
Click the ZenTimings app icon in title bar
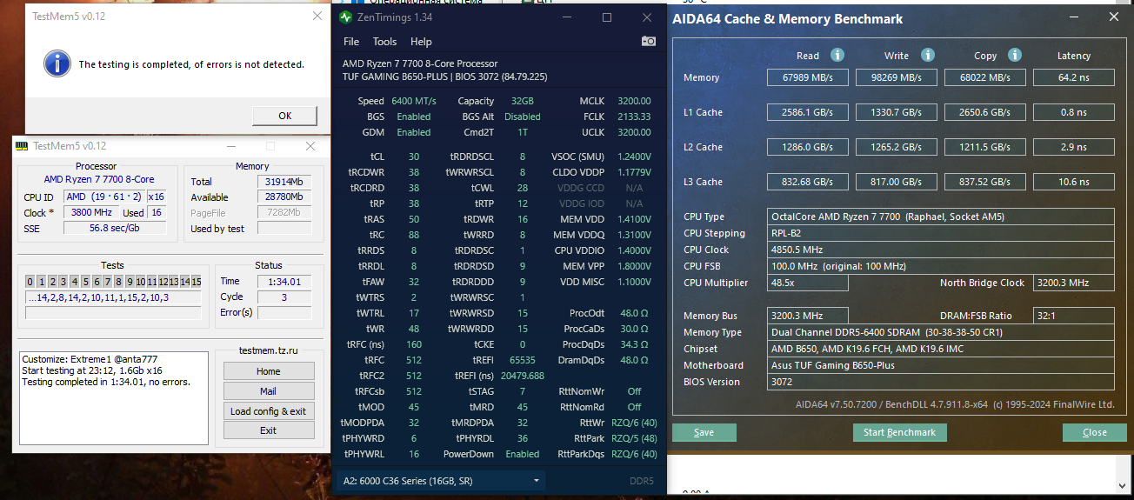coord(346,17)
